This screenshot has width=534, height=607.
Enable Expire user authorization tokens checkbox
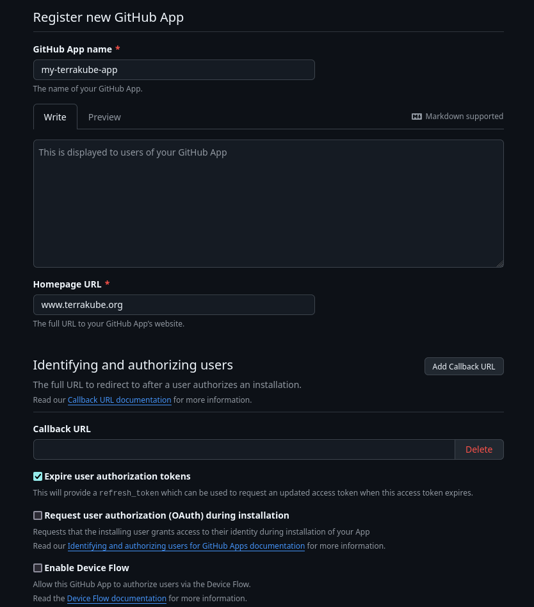[38, 476]
